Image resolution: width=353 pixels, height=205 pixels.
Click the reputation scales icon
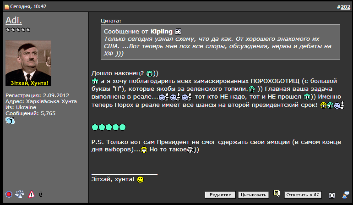[20, 194]
